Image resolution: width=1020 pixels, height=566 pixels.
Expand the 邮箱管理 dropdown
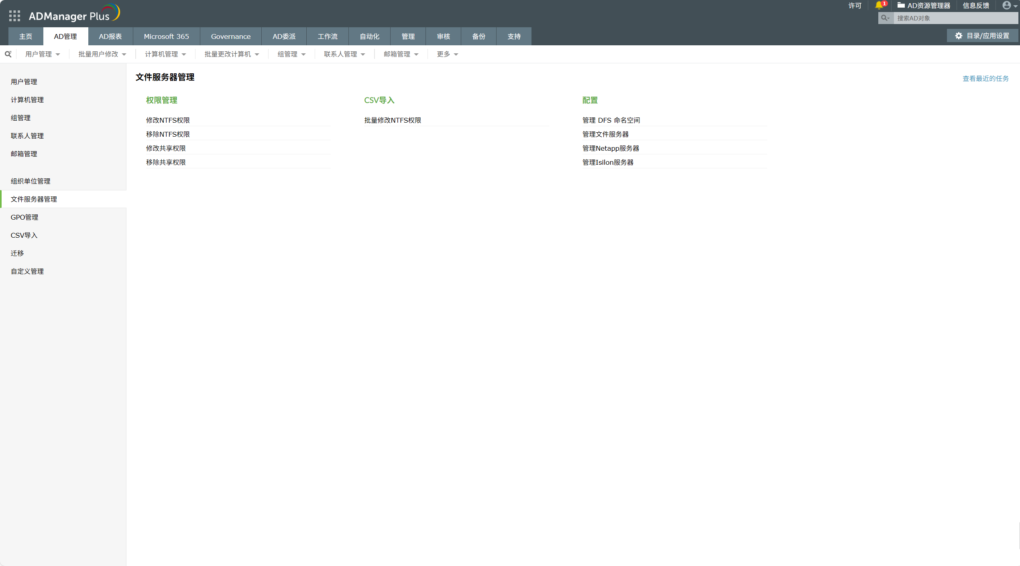click(401, 54)
